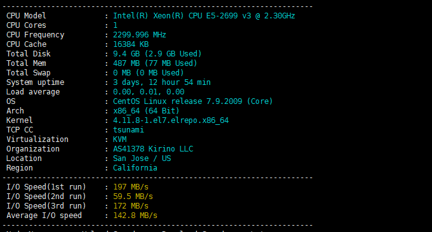Select 'San Jose / US' value
Image resolution: width=432 pixels, height=232 pixels.
click(142, 158)
